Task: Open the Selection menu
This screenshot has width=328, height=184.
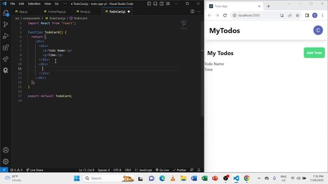Action: [x=34, y=4]
